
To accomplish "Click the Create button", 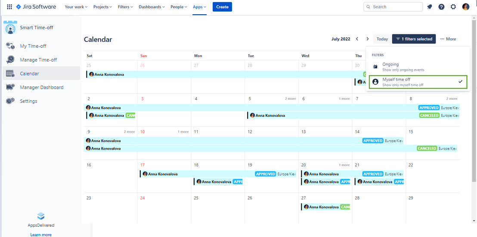I will coord(222,7).
